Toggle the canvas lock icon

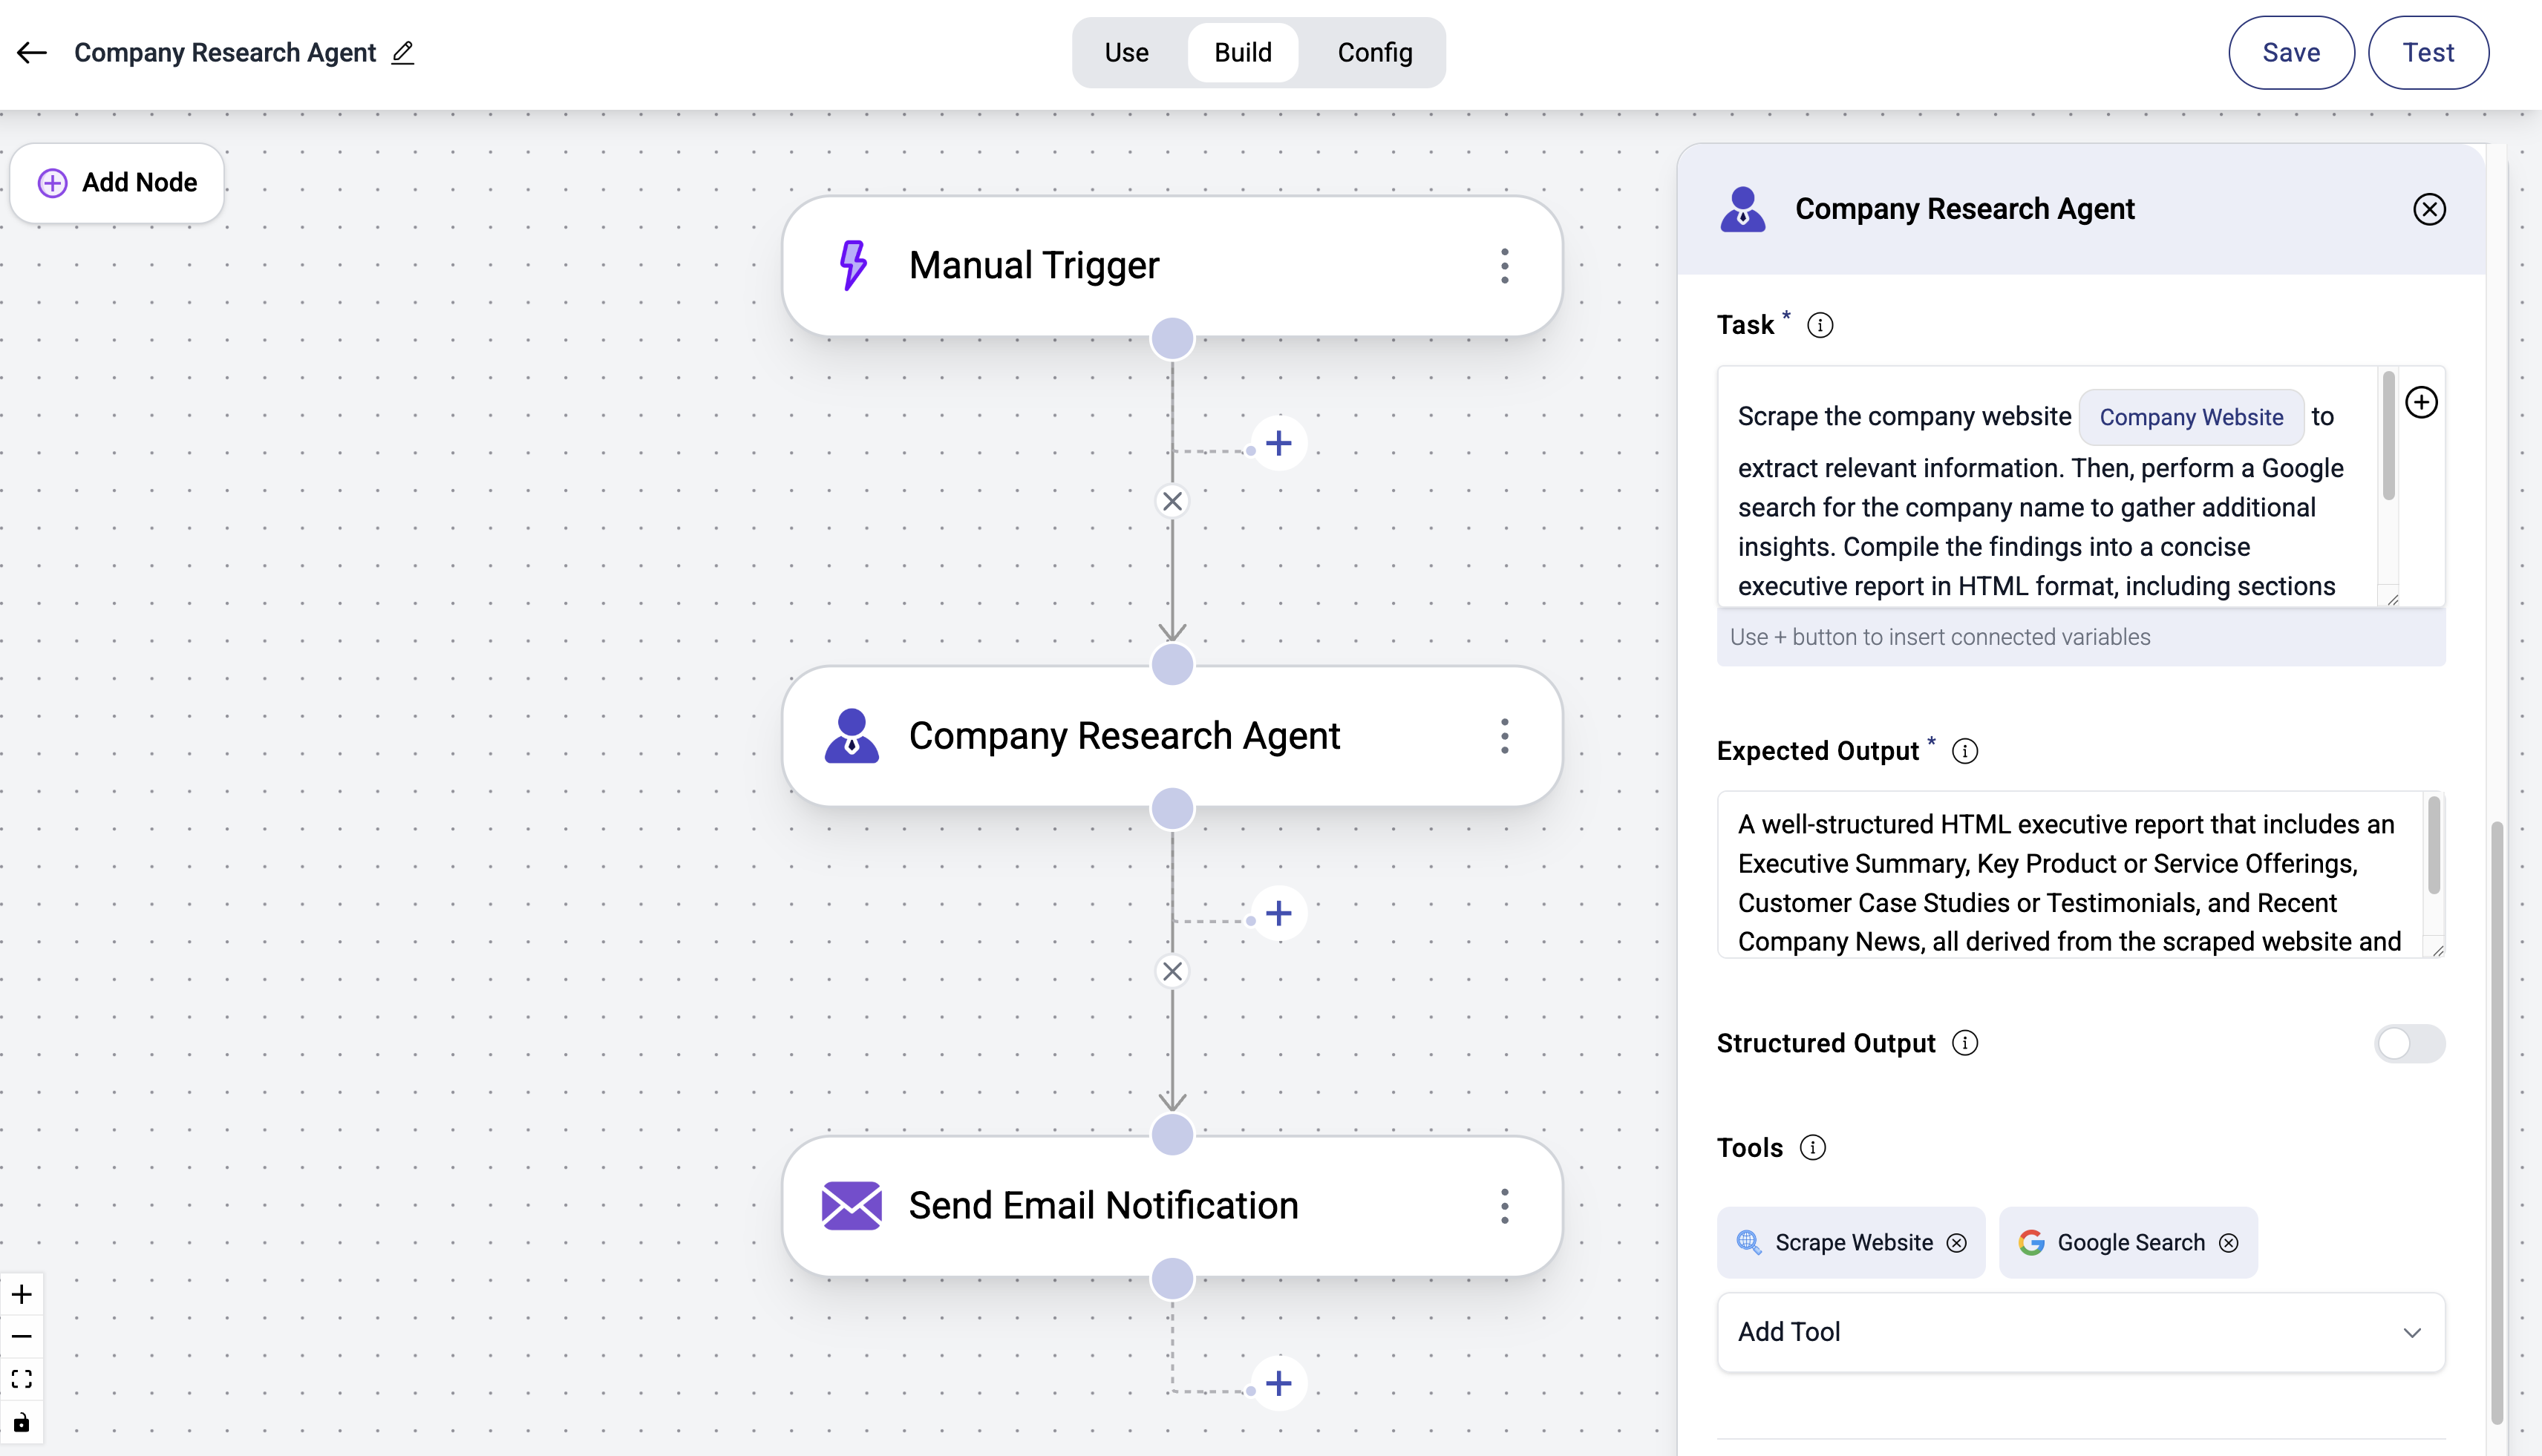tap(22, 1423)
